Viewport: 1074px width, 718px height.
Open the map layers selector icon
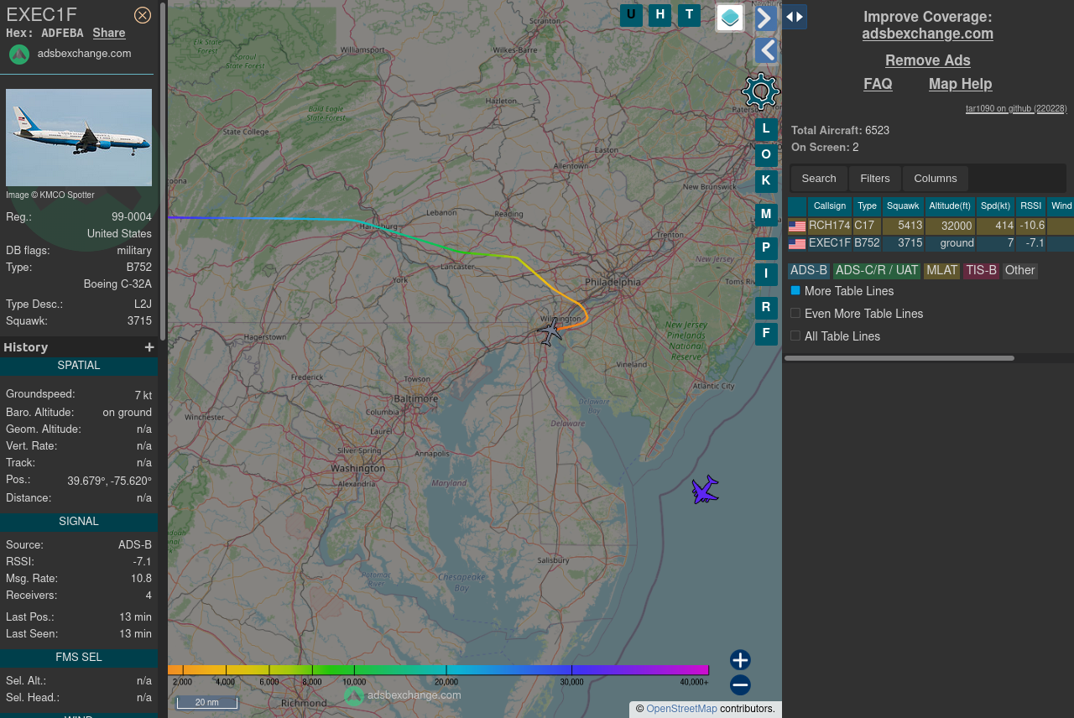[x=730, y=18]
